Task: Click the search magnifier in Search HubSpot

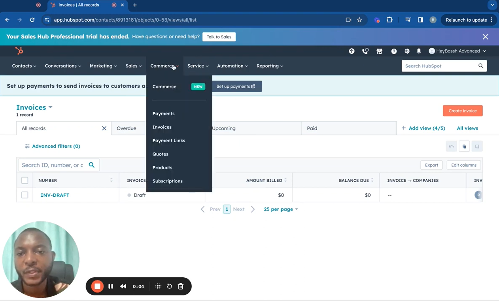Action: [x=481, y=66]
